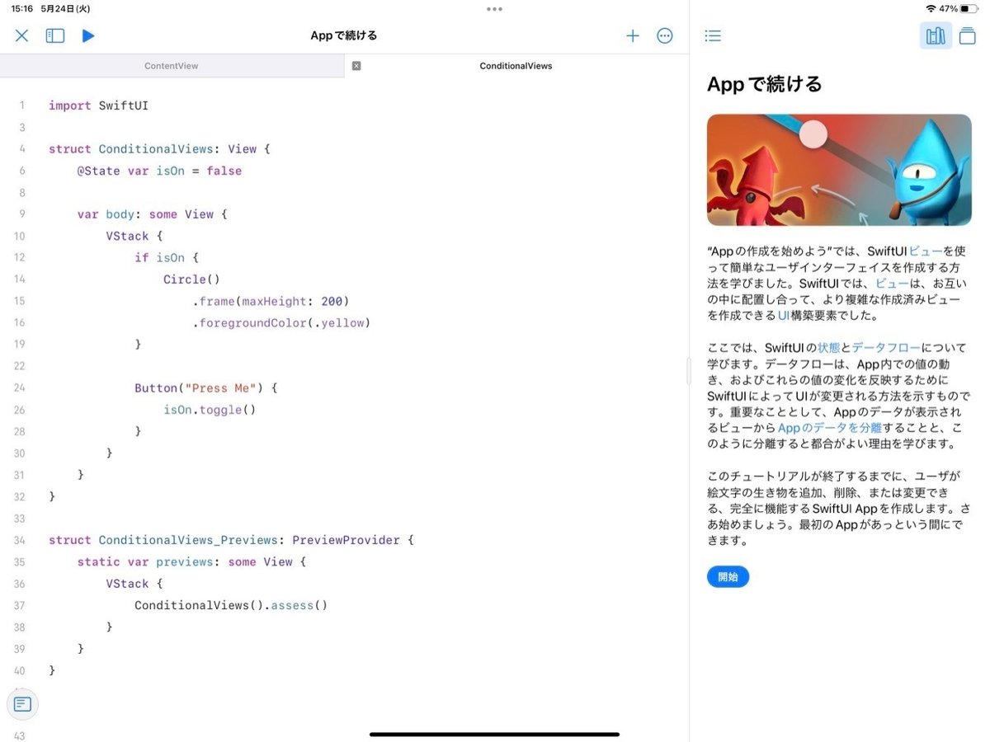
Task: Tap the Wi-Fi status icon
Action: [x=931, y=8]
